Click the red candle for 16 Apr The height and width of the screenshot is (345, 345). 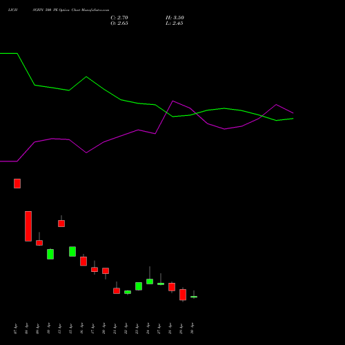click(x=83, y=262)
